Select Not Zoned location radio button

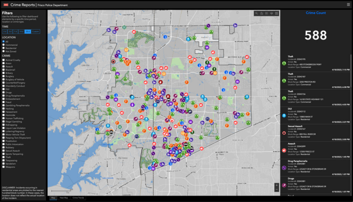[x=3, y=51]
